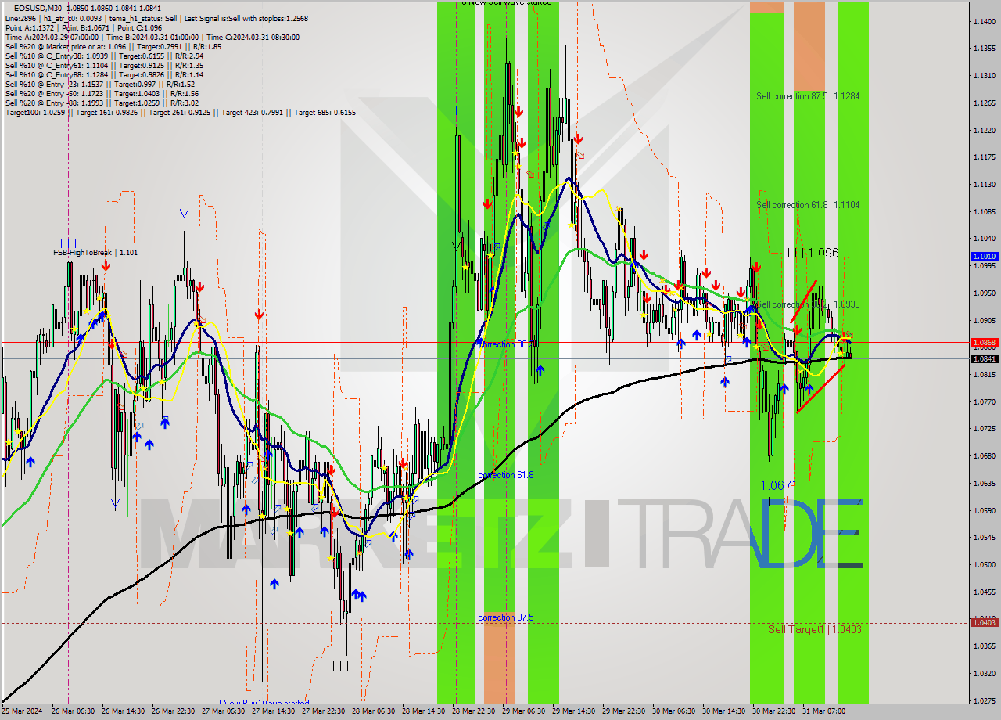Click the 'FSB-HighToBreak | 1.101' label

click(x=95, y=253)
